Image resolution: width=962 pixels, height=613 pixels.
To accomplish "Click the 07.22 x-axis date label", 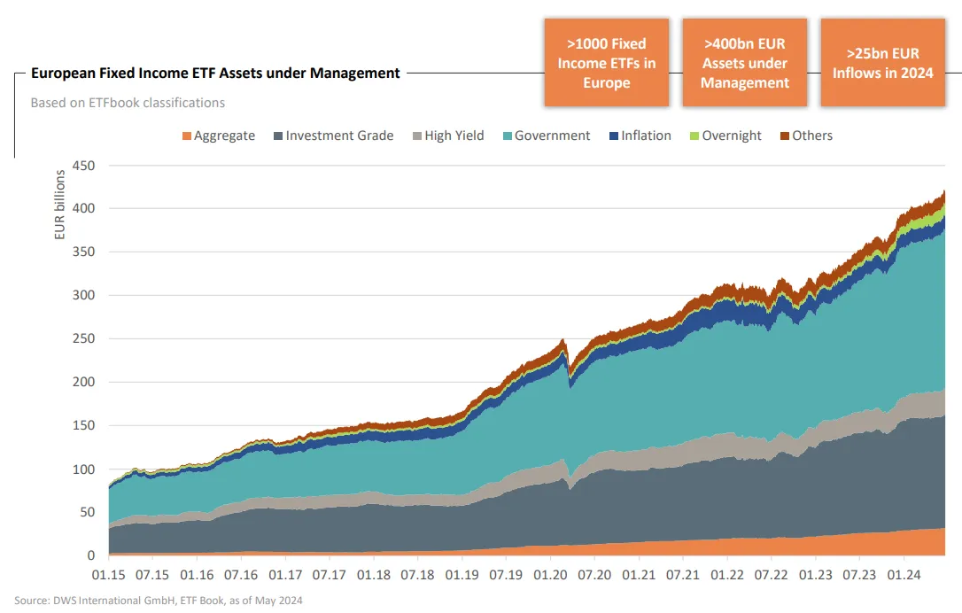I will [772, 575].
